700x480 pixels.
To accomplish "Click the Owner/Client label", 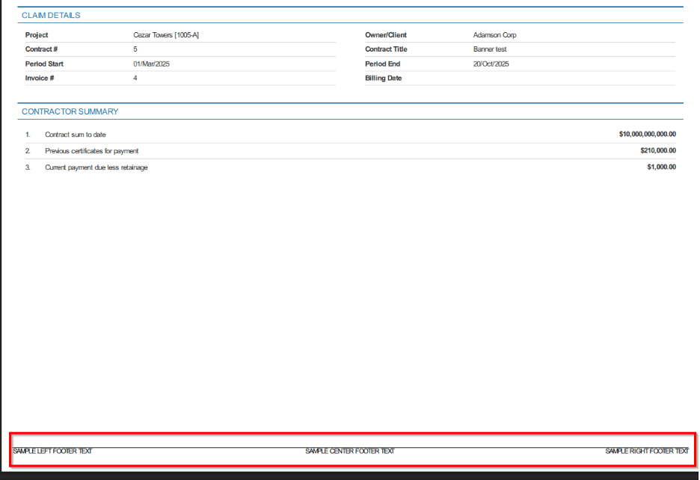I will click(386, 35).
